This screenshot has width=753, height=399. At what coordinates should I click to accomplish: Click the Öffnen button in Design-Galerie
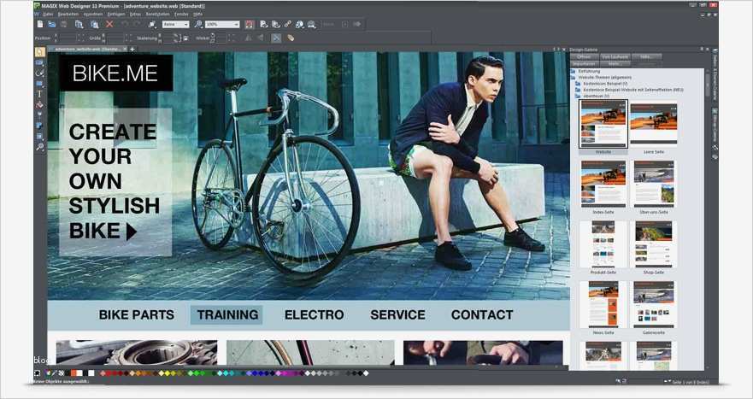584,56
